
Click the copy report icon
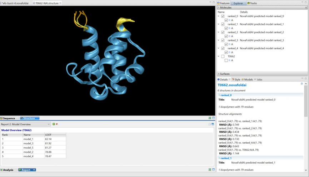click(x=210, y=124)
